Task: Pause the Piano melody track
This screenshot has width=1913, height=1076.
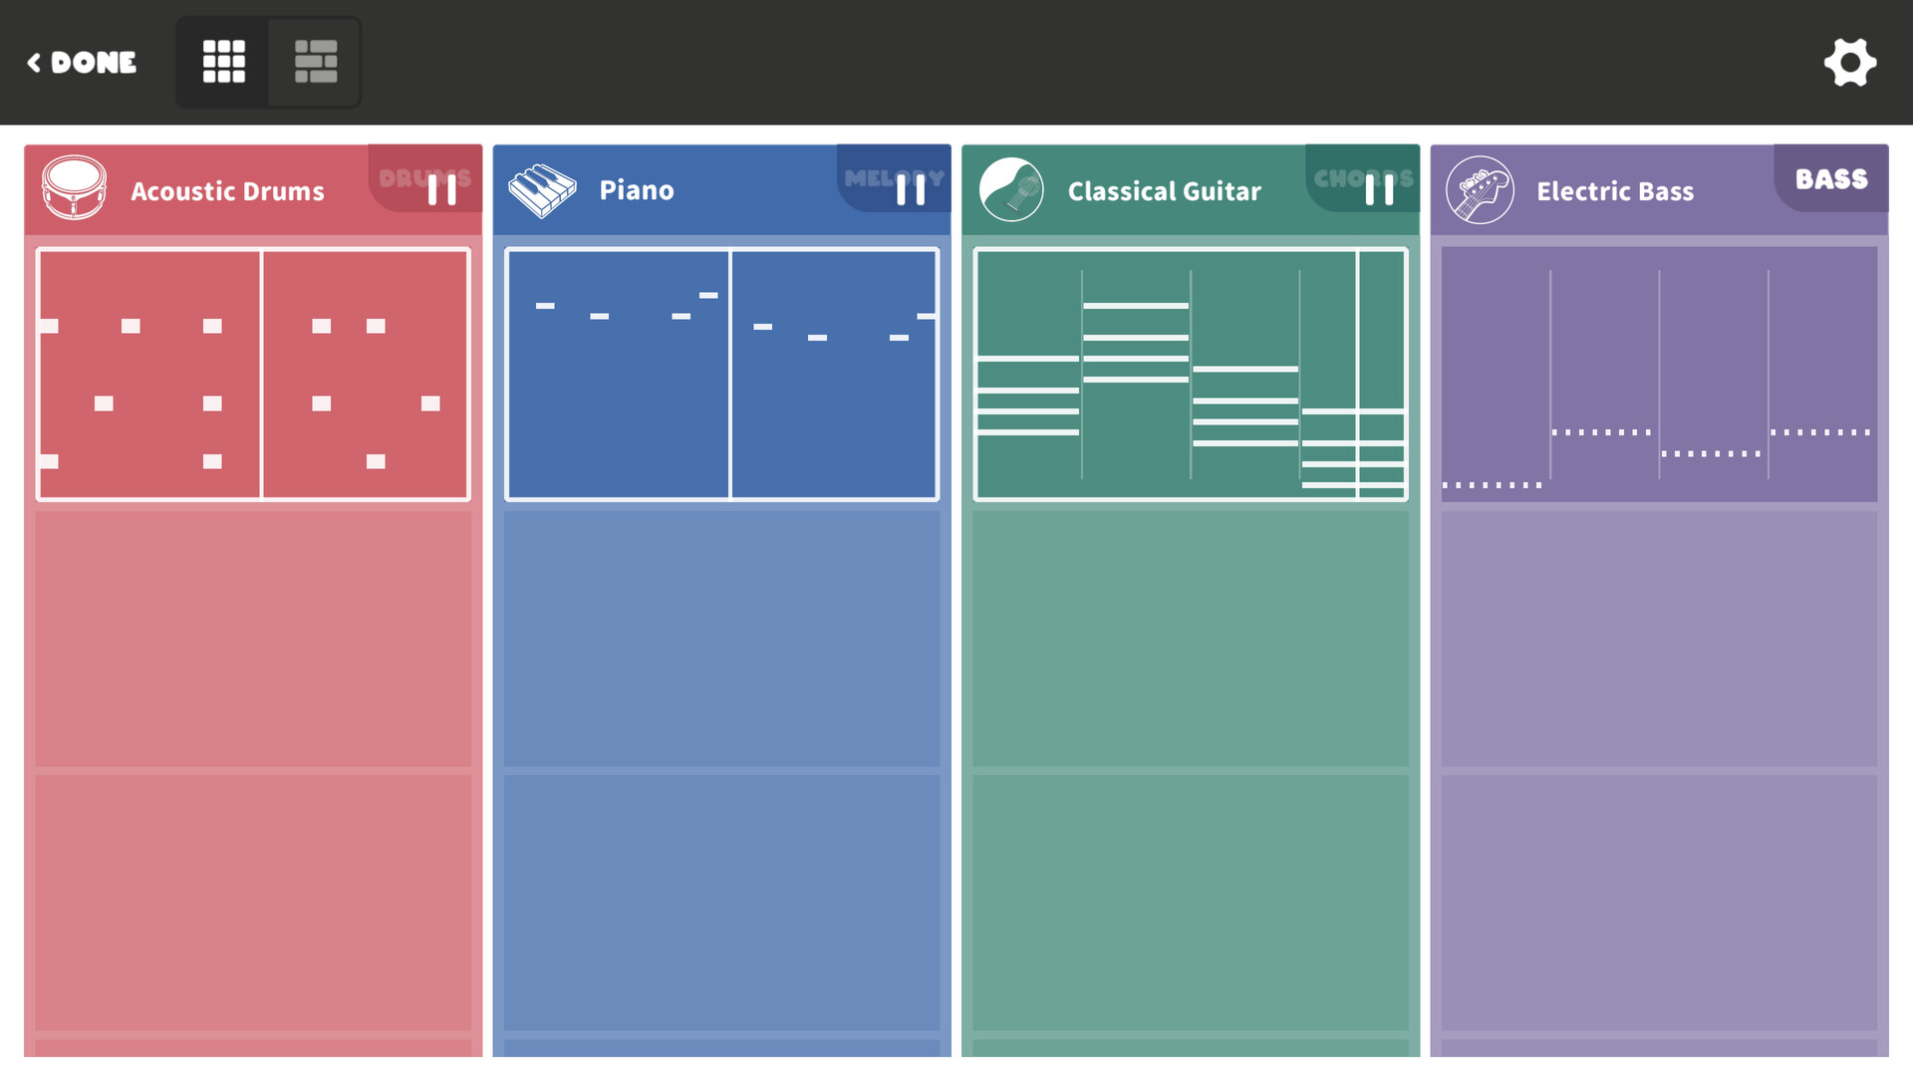Action: tap(910, 188)
